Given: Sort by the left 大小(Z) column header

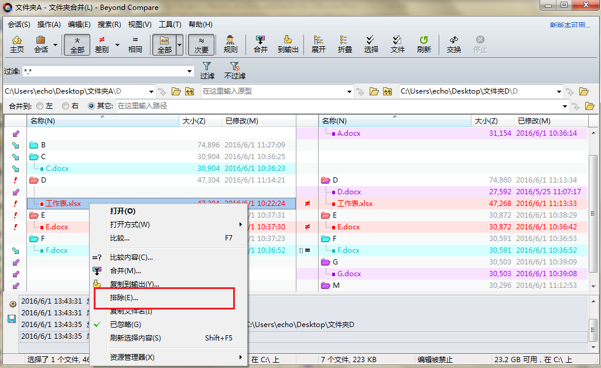Looking at the screenshot, I should 194,121.
